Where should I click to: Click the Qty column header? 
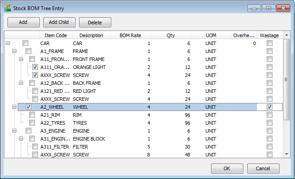coord(170,35)
